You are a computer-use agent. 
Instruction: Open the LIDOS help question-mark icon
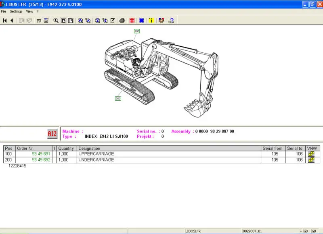point(171,20)
